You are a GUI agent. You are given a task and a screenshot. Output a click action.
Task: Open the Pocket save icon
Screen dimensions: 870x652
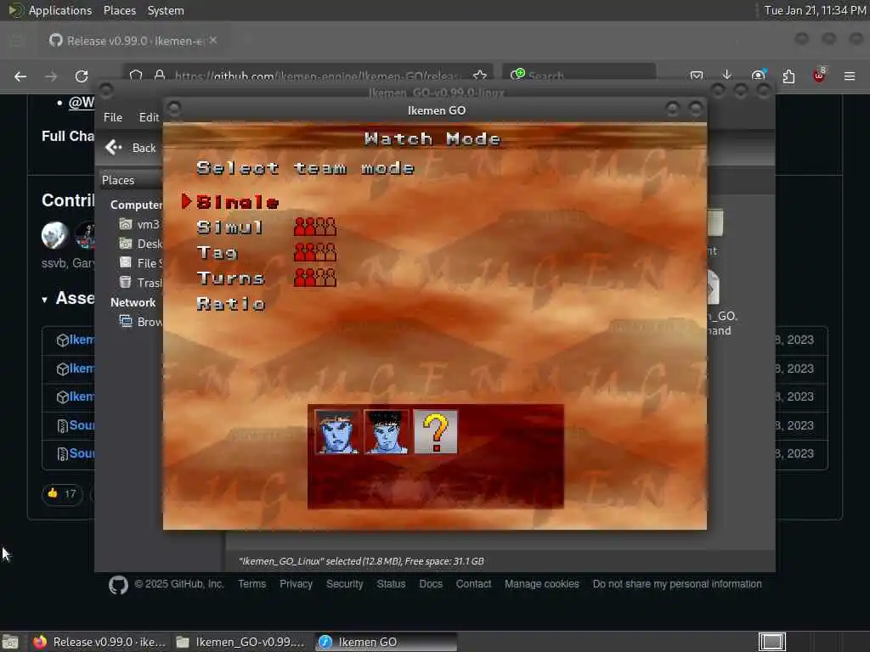coord(697,76)
